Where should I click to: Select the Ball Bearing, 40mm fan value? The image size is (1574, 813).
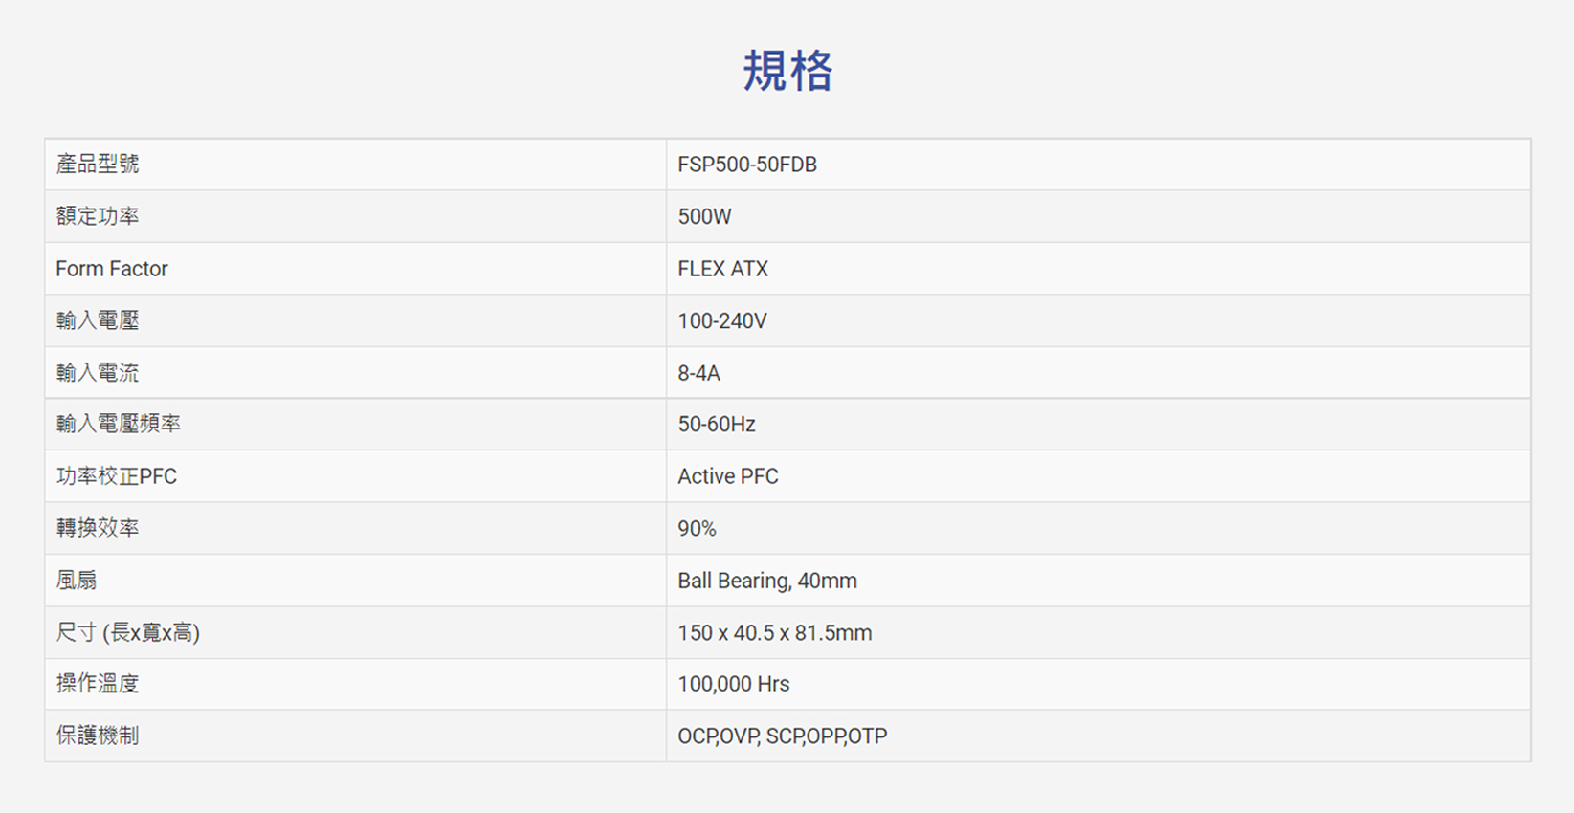[766, 581]
